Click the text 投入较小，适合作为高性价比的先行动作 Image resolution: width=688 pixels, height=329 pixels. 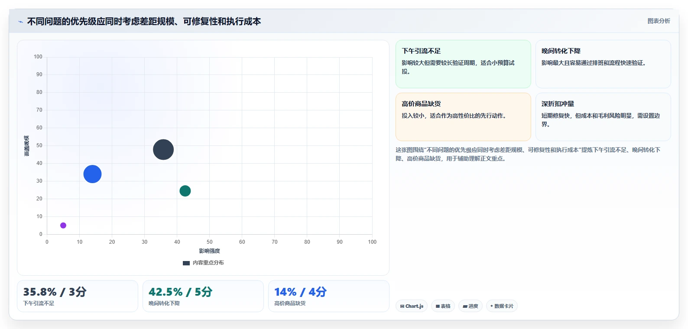pos(454,116)
